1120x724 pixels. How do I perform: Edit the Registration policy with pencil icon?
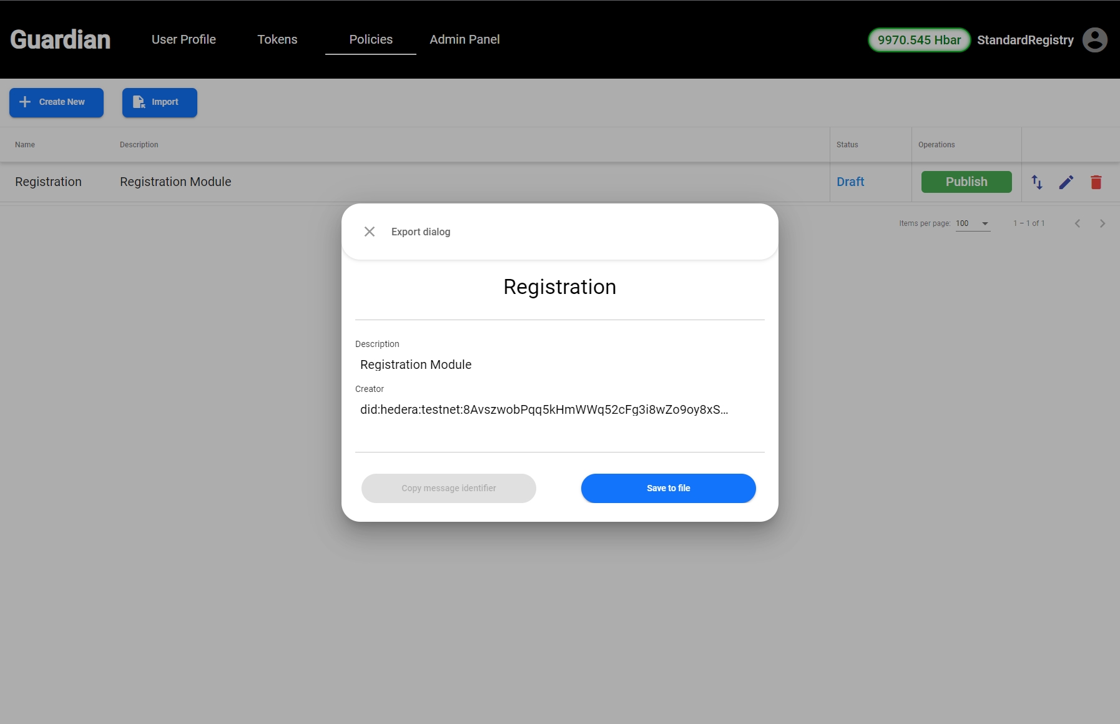coord(1066,182)
